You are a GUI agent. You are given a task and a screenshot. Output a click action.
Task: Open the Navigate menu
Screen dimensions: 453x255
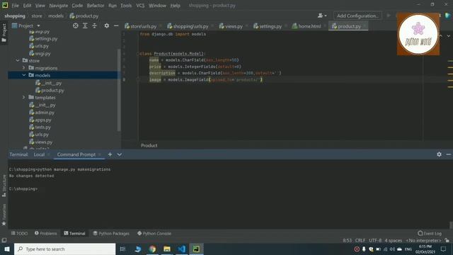click(x=58, y=5)
